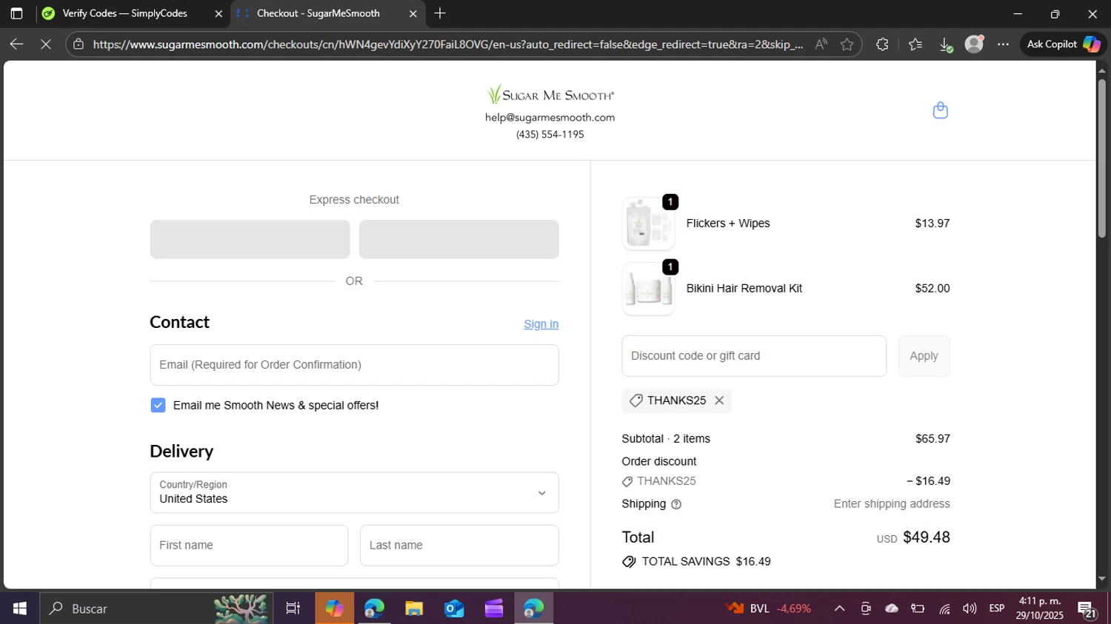
Task: Open the browser Downloads icon
Action: (x=946, y=44)
